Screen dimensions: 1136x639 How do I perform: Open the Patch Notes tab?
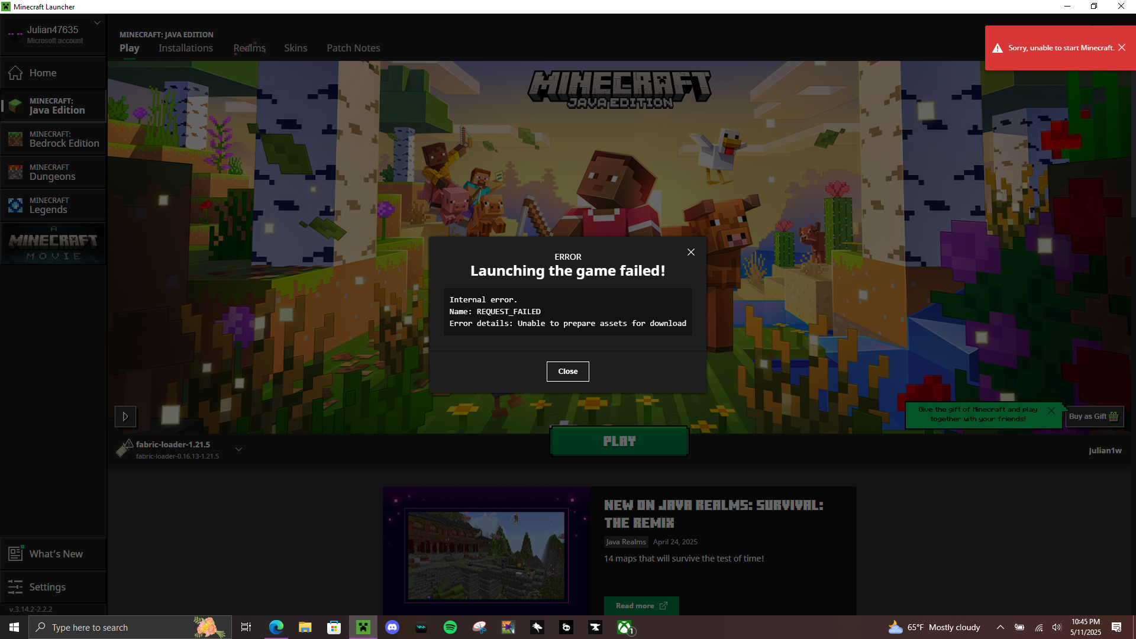point(353,48)
